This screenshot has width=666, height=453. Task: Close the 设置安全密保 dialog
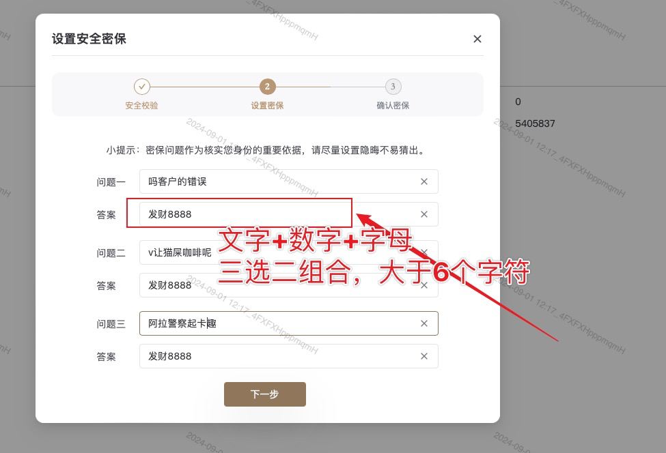coord(477,39)
